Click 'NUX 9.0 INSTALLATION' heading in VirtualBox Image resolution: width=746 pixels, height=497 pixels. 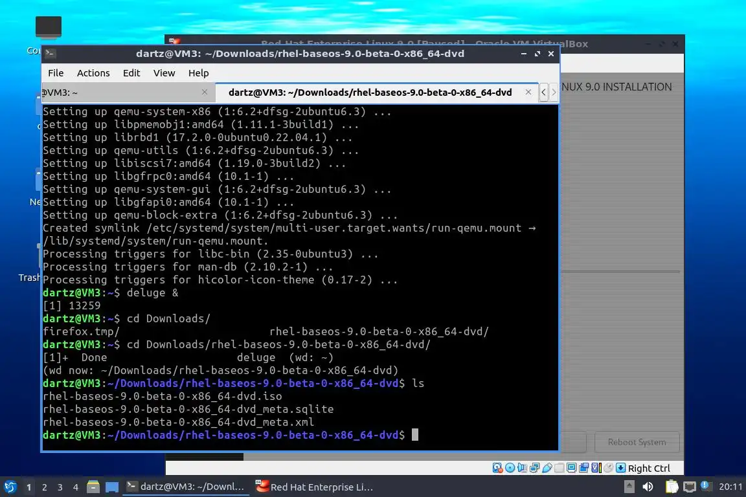616,87
